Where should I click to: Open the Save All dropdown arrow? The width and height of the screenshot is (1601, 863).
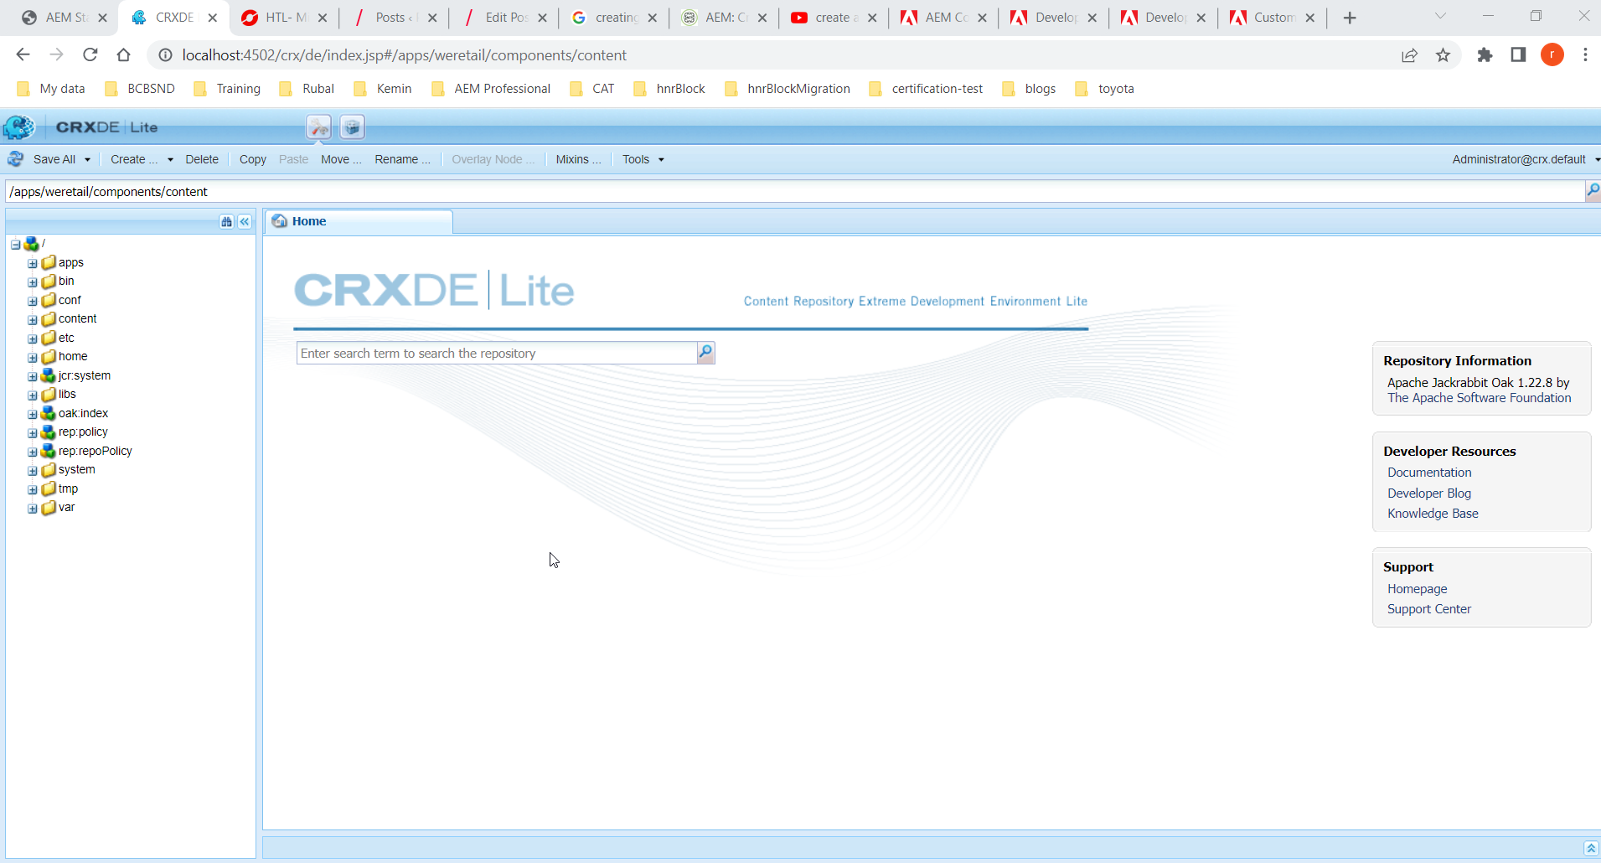coord(87,160)
